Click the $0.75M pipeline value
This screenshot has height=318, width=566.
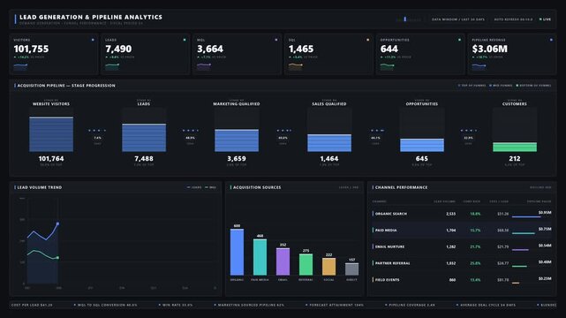(545, 229)
